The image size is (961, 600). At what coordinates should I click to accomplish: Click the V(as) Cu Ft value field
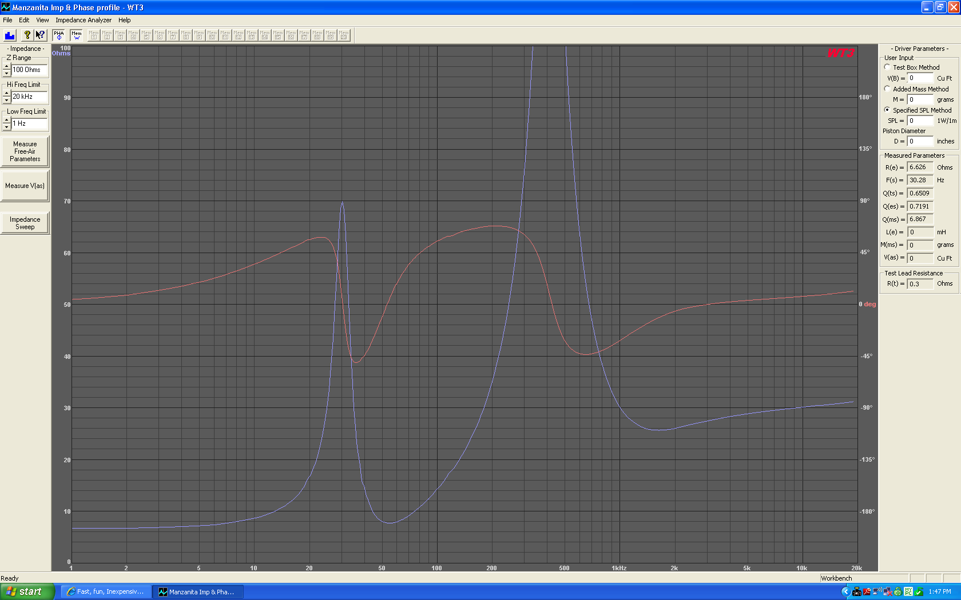click(x=920, y=258)
